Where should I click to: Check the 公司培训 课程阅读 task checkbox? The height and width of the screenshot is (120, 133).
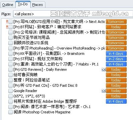tap(10, 32)
